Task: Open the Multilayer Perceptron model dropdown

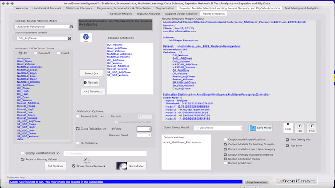Action: pyautogui.click(x=44, y=27)
